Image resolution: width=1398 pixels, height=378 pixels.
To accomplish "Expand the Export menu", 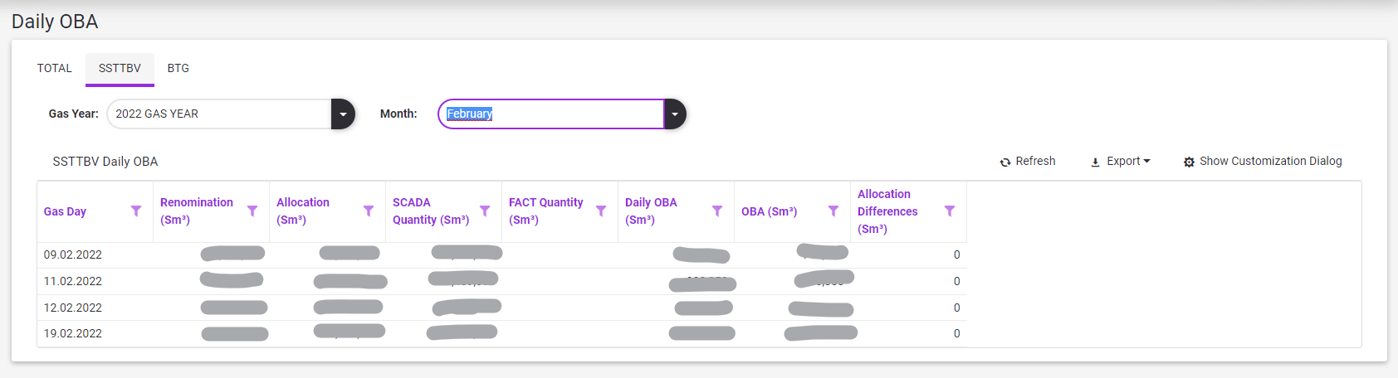I will (x=1121, y=162).
